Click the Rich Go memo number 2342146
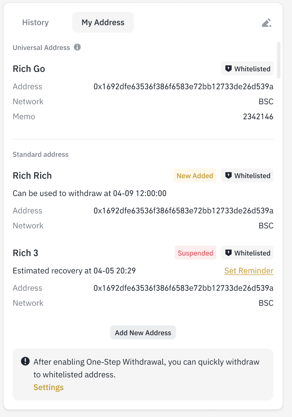Image resolution: width=292 pixels, height=417 pixels. (x=258, y=117)
